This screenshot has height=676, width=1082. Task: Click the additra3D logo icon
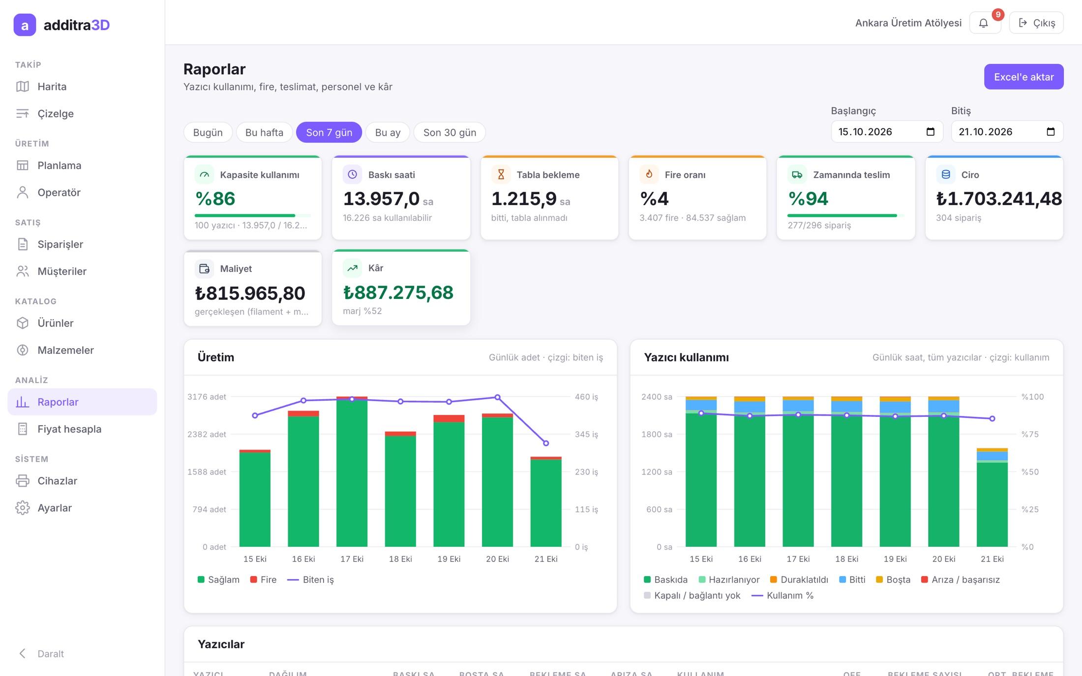(25, 25)
